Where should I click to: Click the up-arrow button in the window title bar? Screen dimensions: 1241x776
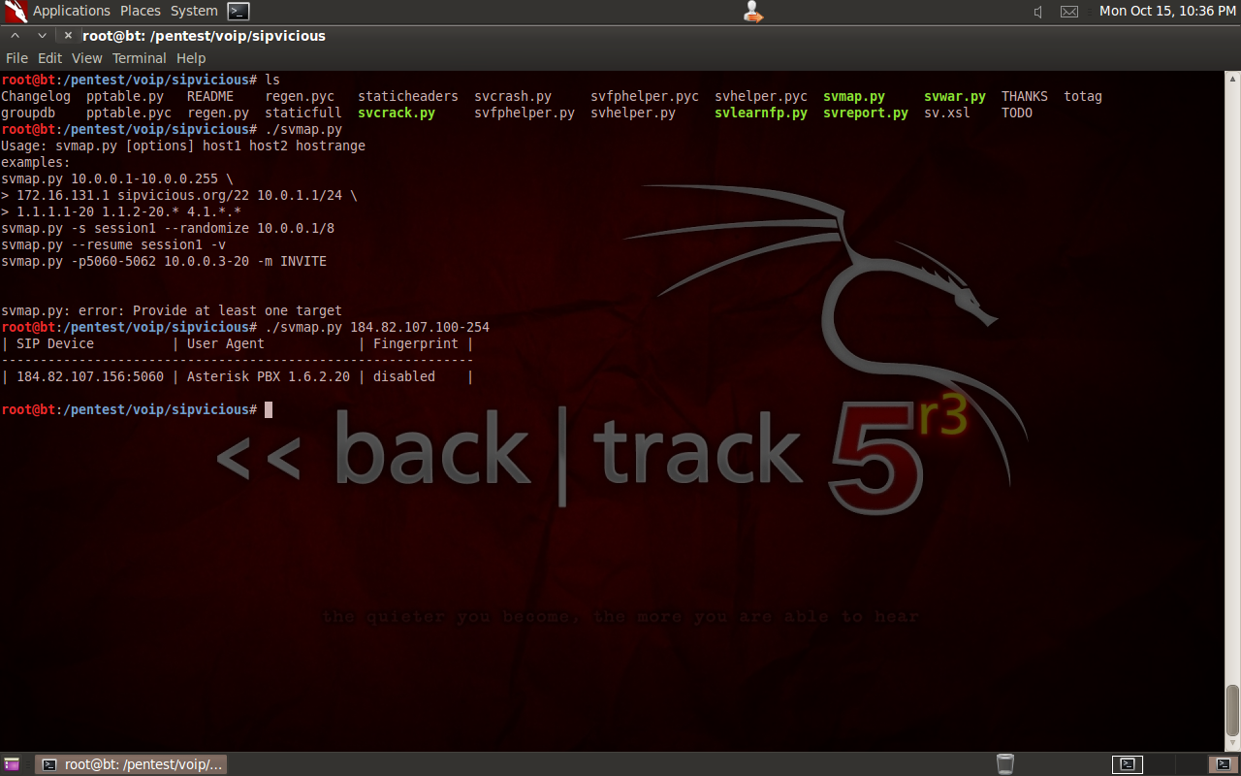15,36
